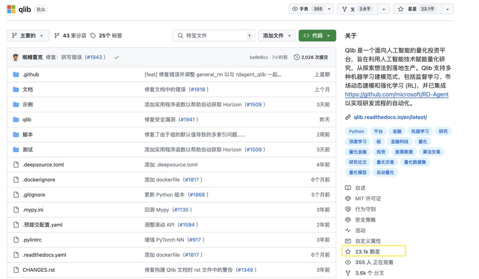The height and width of the screenshot is (279, 479).
Task: Open qlib.readthedocs.io/en/latest/ link
Action: coord(390,117)
